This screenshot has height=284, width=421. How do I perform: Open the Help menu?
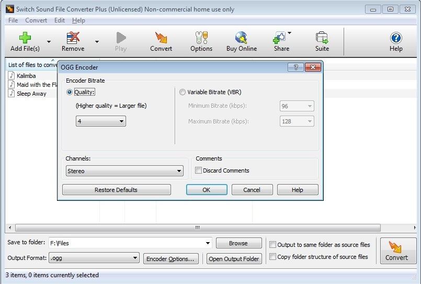click(x=78, y=20)
